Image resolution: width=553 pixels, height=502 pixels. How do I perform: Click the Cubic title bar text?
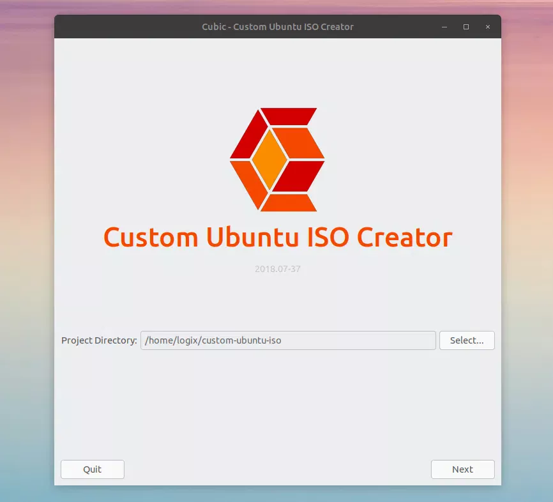(277, 27)
